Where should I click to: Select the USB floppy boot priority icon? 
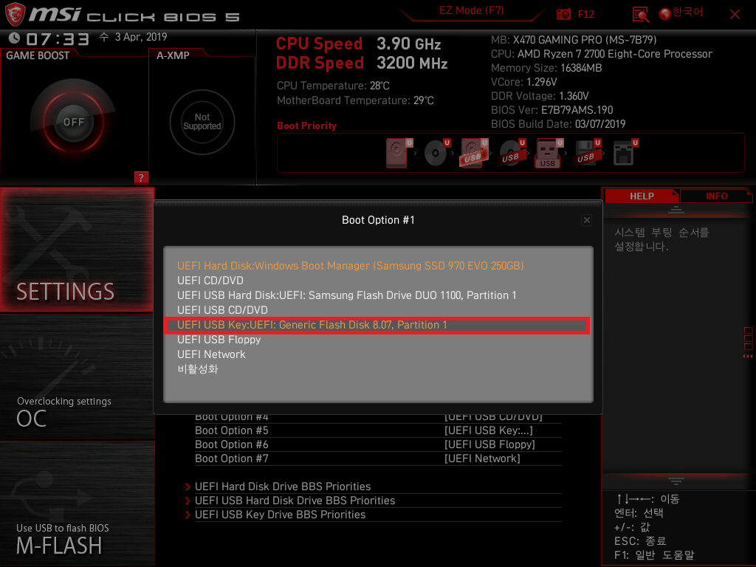587,153
